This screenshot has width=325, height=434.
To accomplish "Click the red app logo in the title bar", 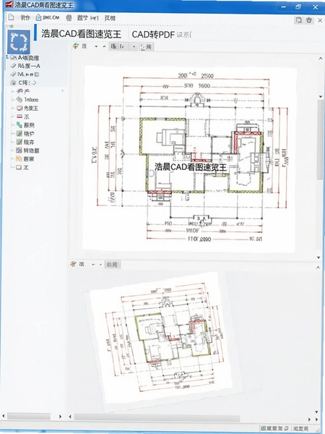I will 9,5.
